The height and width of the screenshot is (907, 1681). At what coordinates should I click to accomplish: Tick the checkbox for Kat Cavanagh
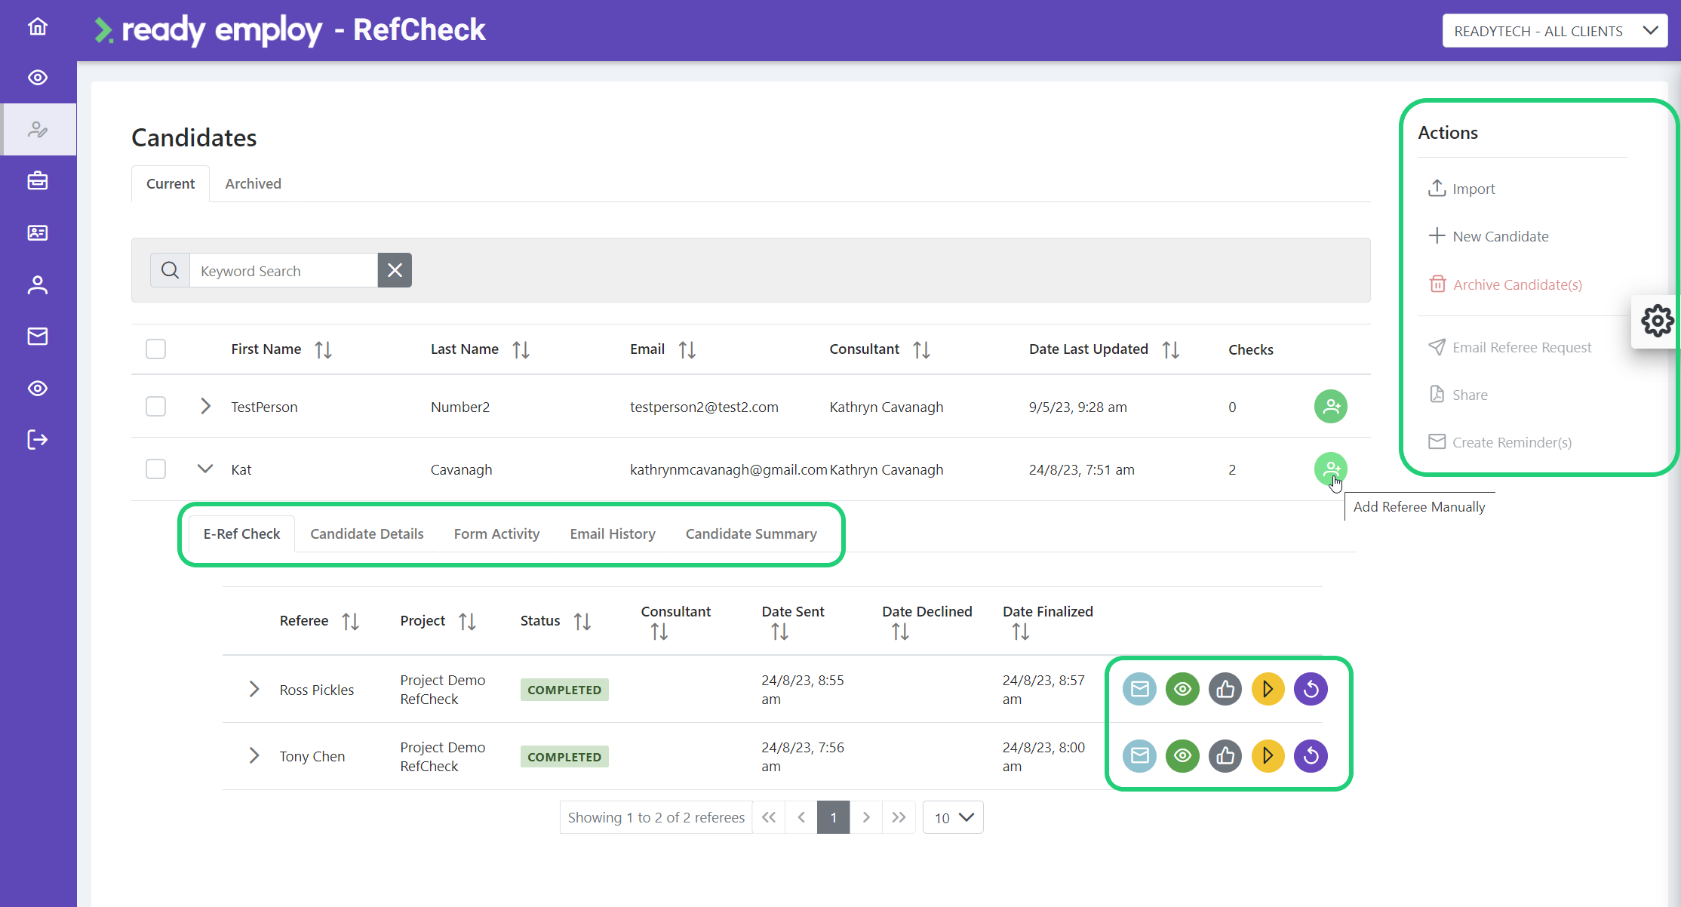pyautogui.click(x=155, y=469)
